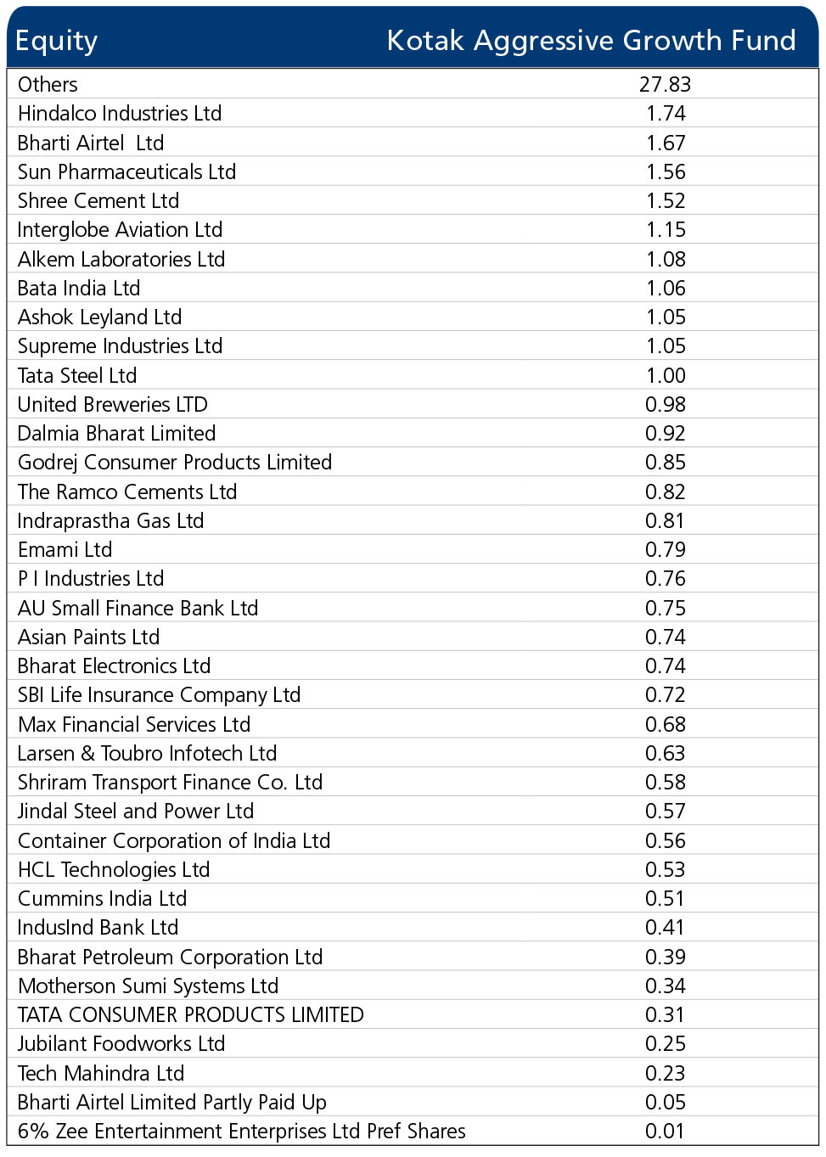Viewport: 826px width, 1157px height.
Task: Click Godrej Consumer Products Limited
Action: click(175, 463)
